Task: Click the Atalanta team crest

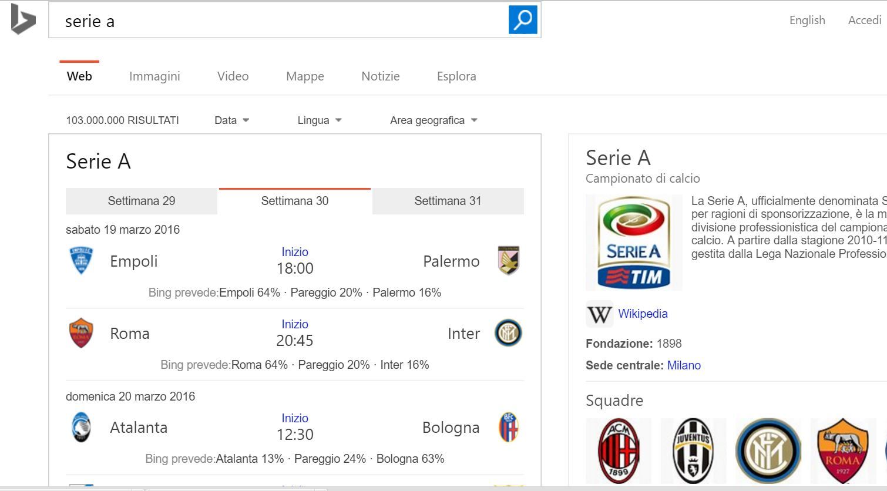Action: (x=81, y=427)
